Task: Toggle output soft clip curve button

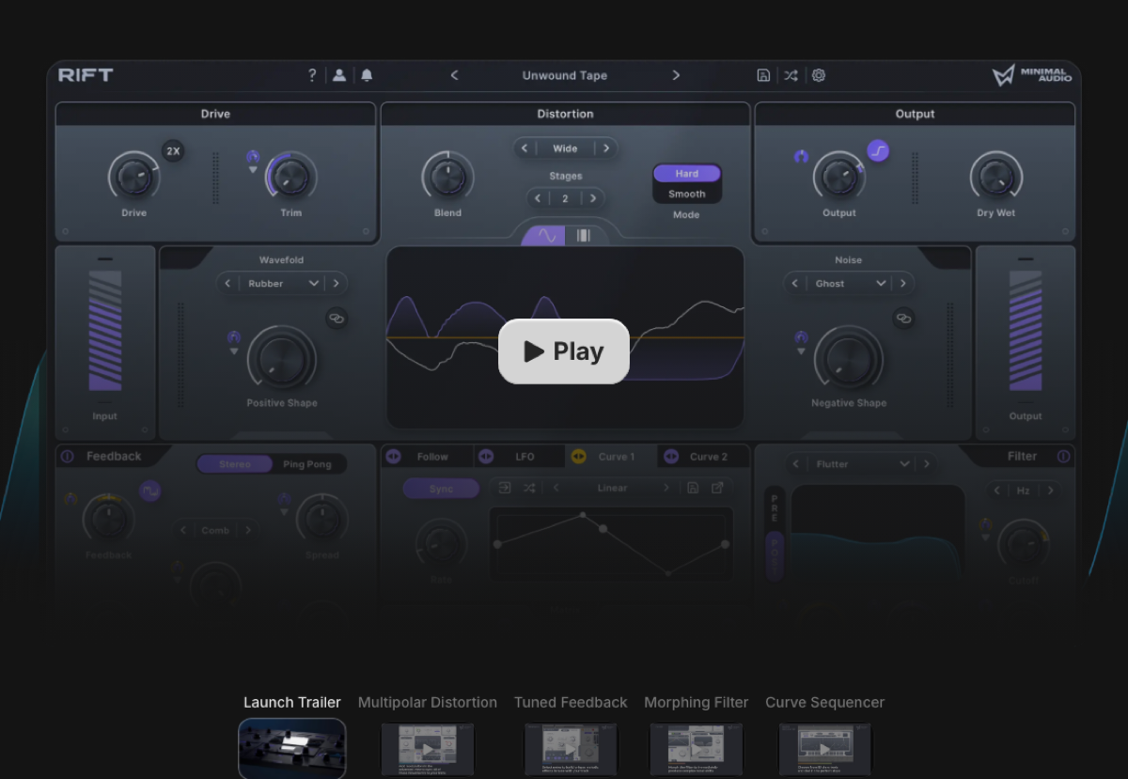Action: 878,150
